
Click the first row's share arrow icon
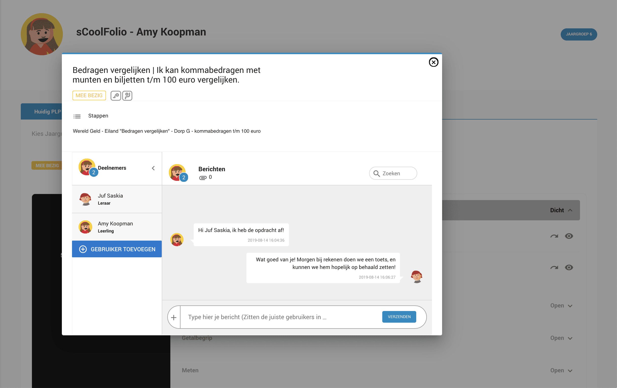coord(554,236)
